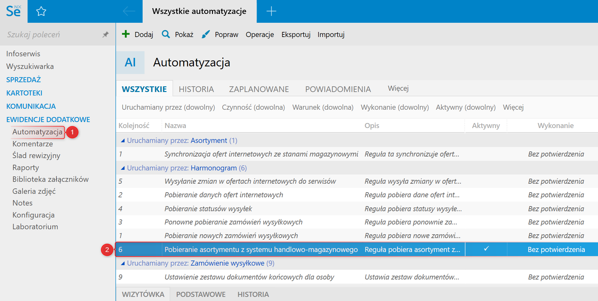
Task: Open favorites with the star icon
Action: pyautogui.click(x=41, y=12)
